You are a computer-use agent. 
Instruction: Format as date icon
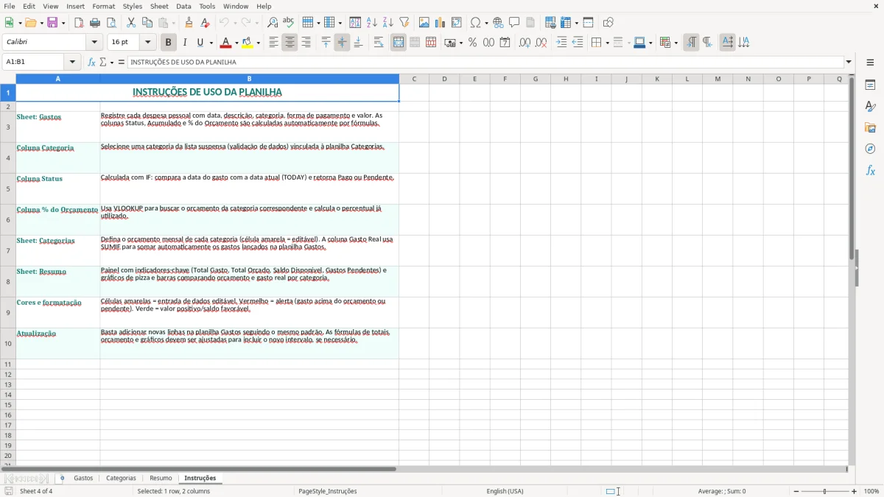505,43
